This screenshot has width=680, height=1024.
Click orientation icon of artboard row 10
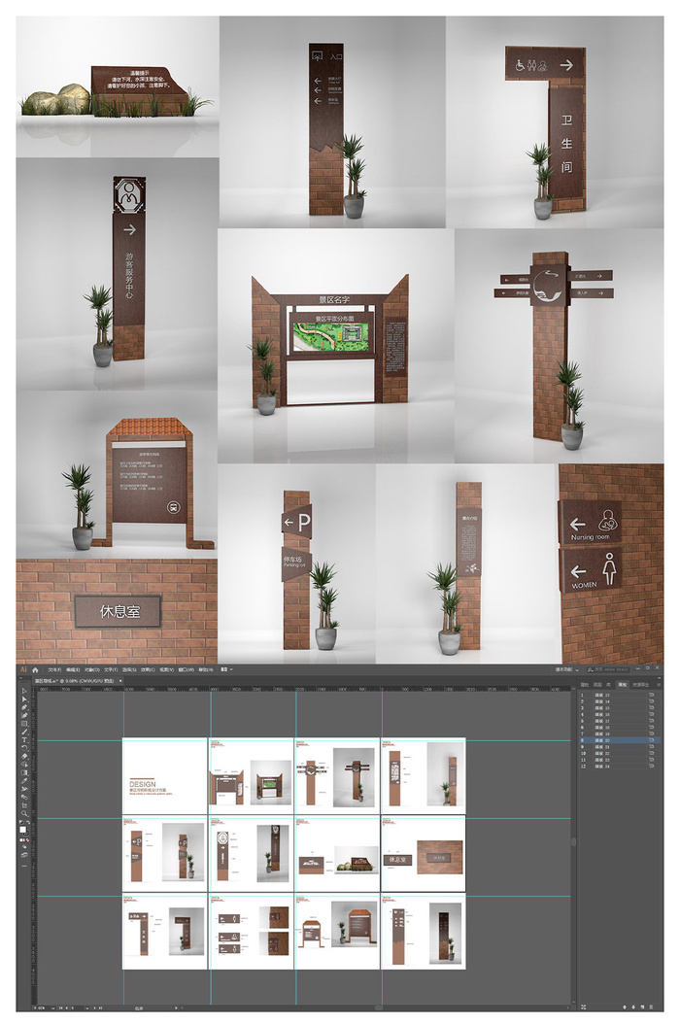click(651, 753)
